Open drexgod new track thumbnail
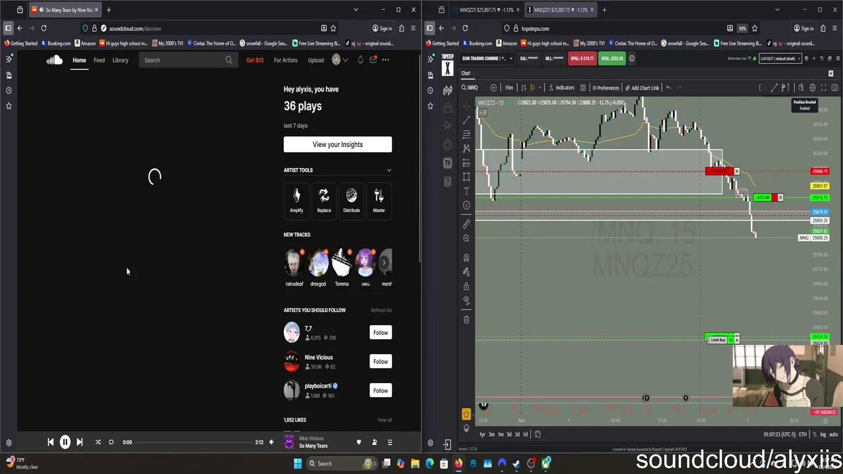This screenshot has width=843, height=474. click(x=318, y=262)
